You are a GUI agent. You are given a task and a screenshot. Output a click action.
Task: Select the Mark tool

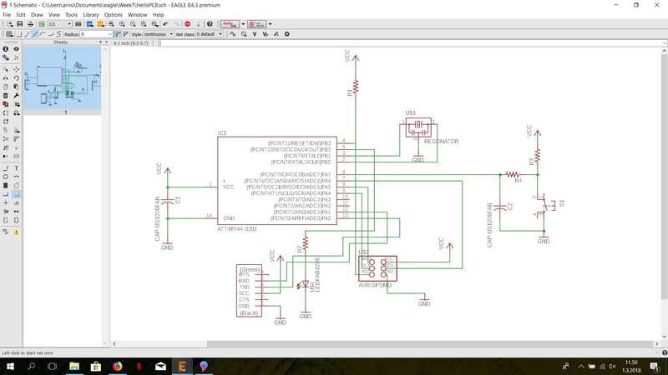coord(16,57)
